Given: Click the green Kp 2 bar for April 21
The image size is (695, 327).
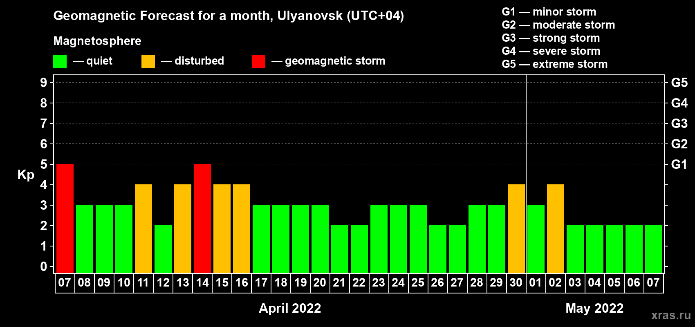Looking at the screenshot, I should click(340, 249).
